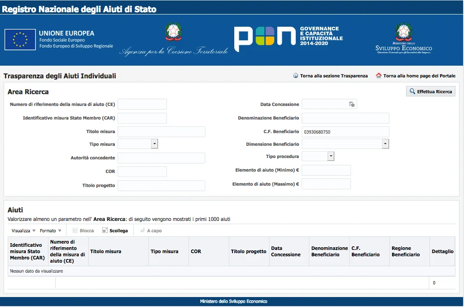Click the Denominazione Beneficiario column header
The height and width of the screenshot is (307, 464).
pyautogui.click(x=329, y=251)
